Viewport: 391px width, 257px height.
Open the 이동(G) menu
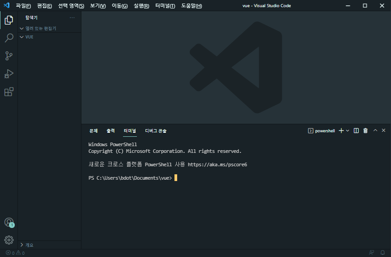coord(120,6)
